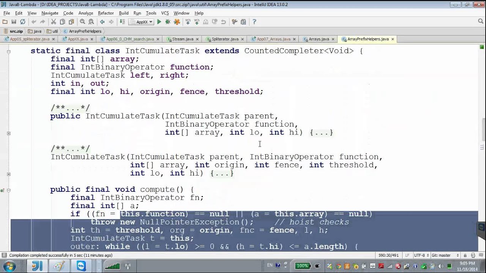Click the Save All floppy icon
The height and width of the screenshot is (273, 486).
pyautogui.click(x=14, y=22)
